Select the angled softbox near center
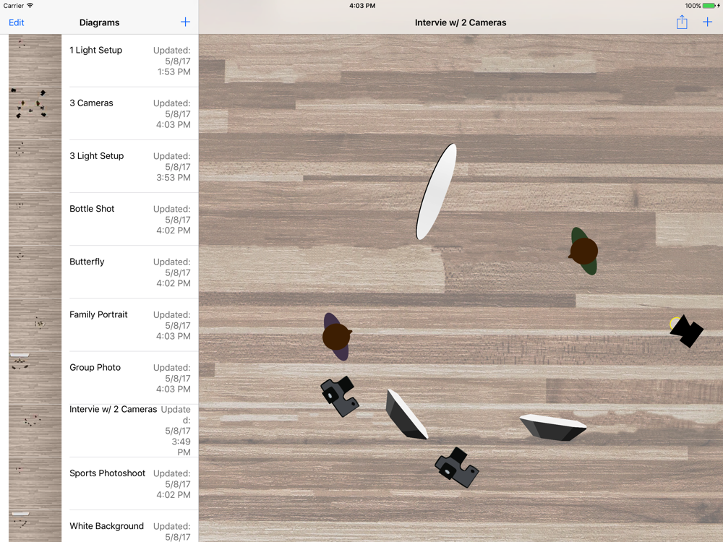 coord(406,414)
